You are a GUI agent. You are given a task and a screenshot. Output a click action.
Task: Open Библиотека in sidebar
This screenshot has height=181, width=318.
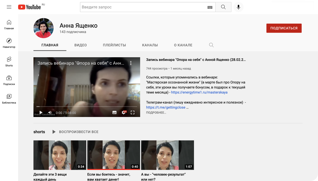9,99
